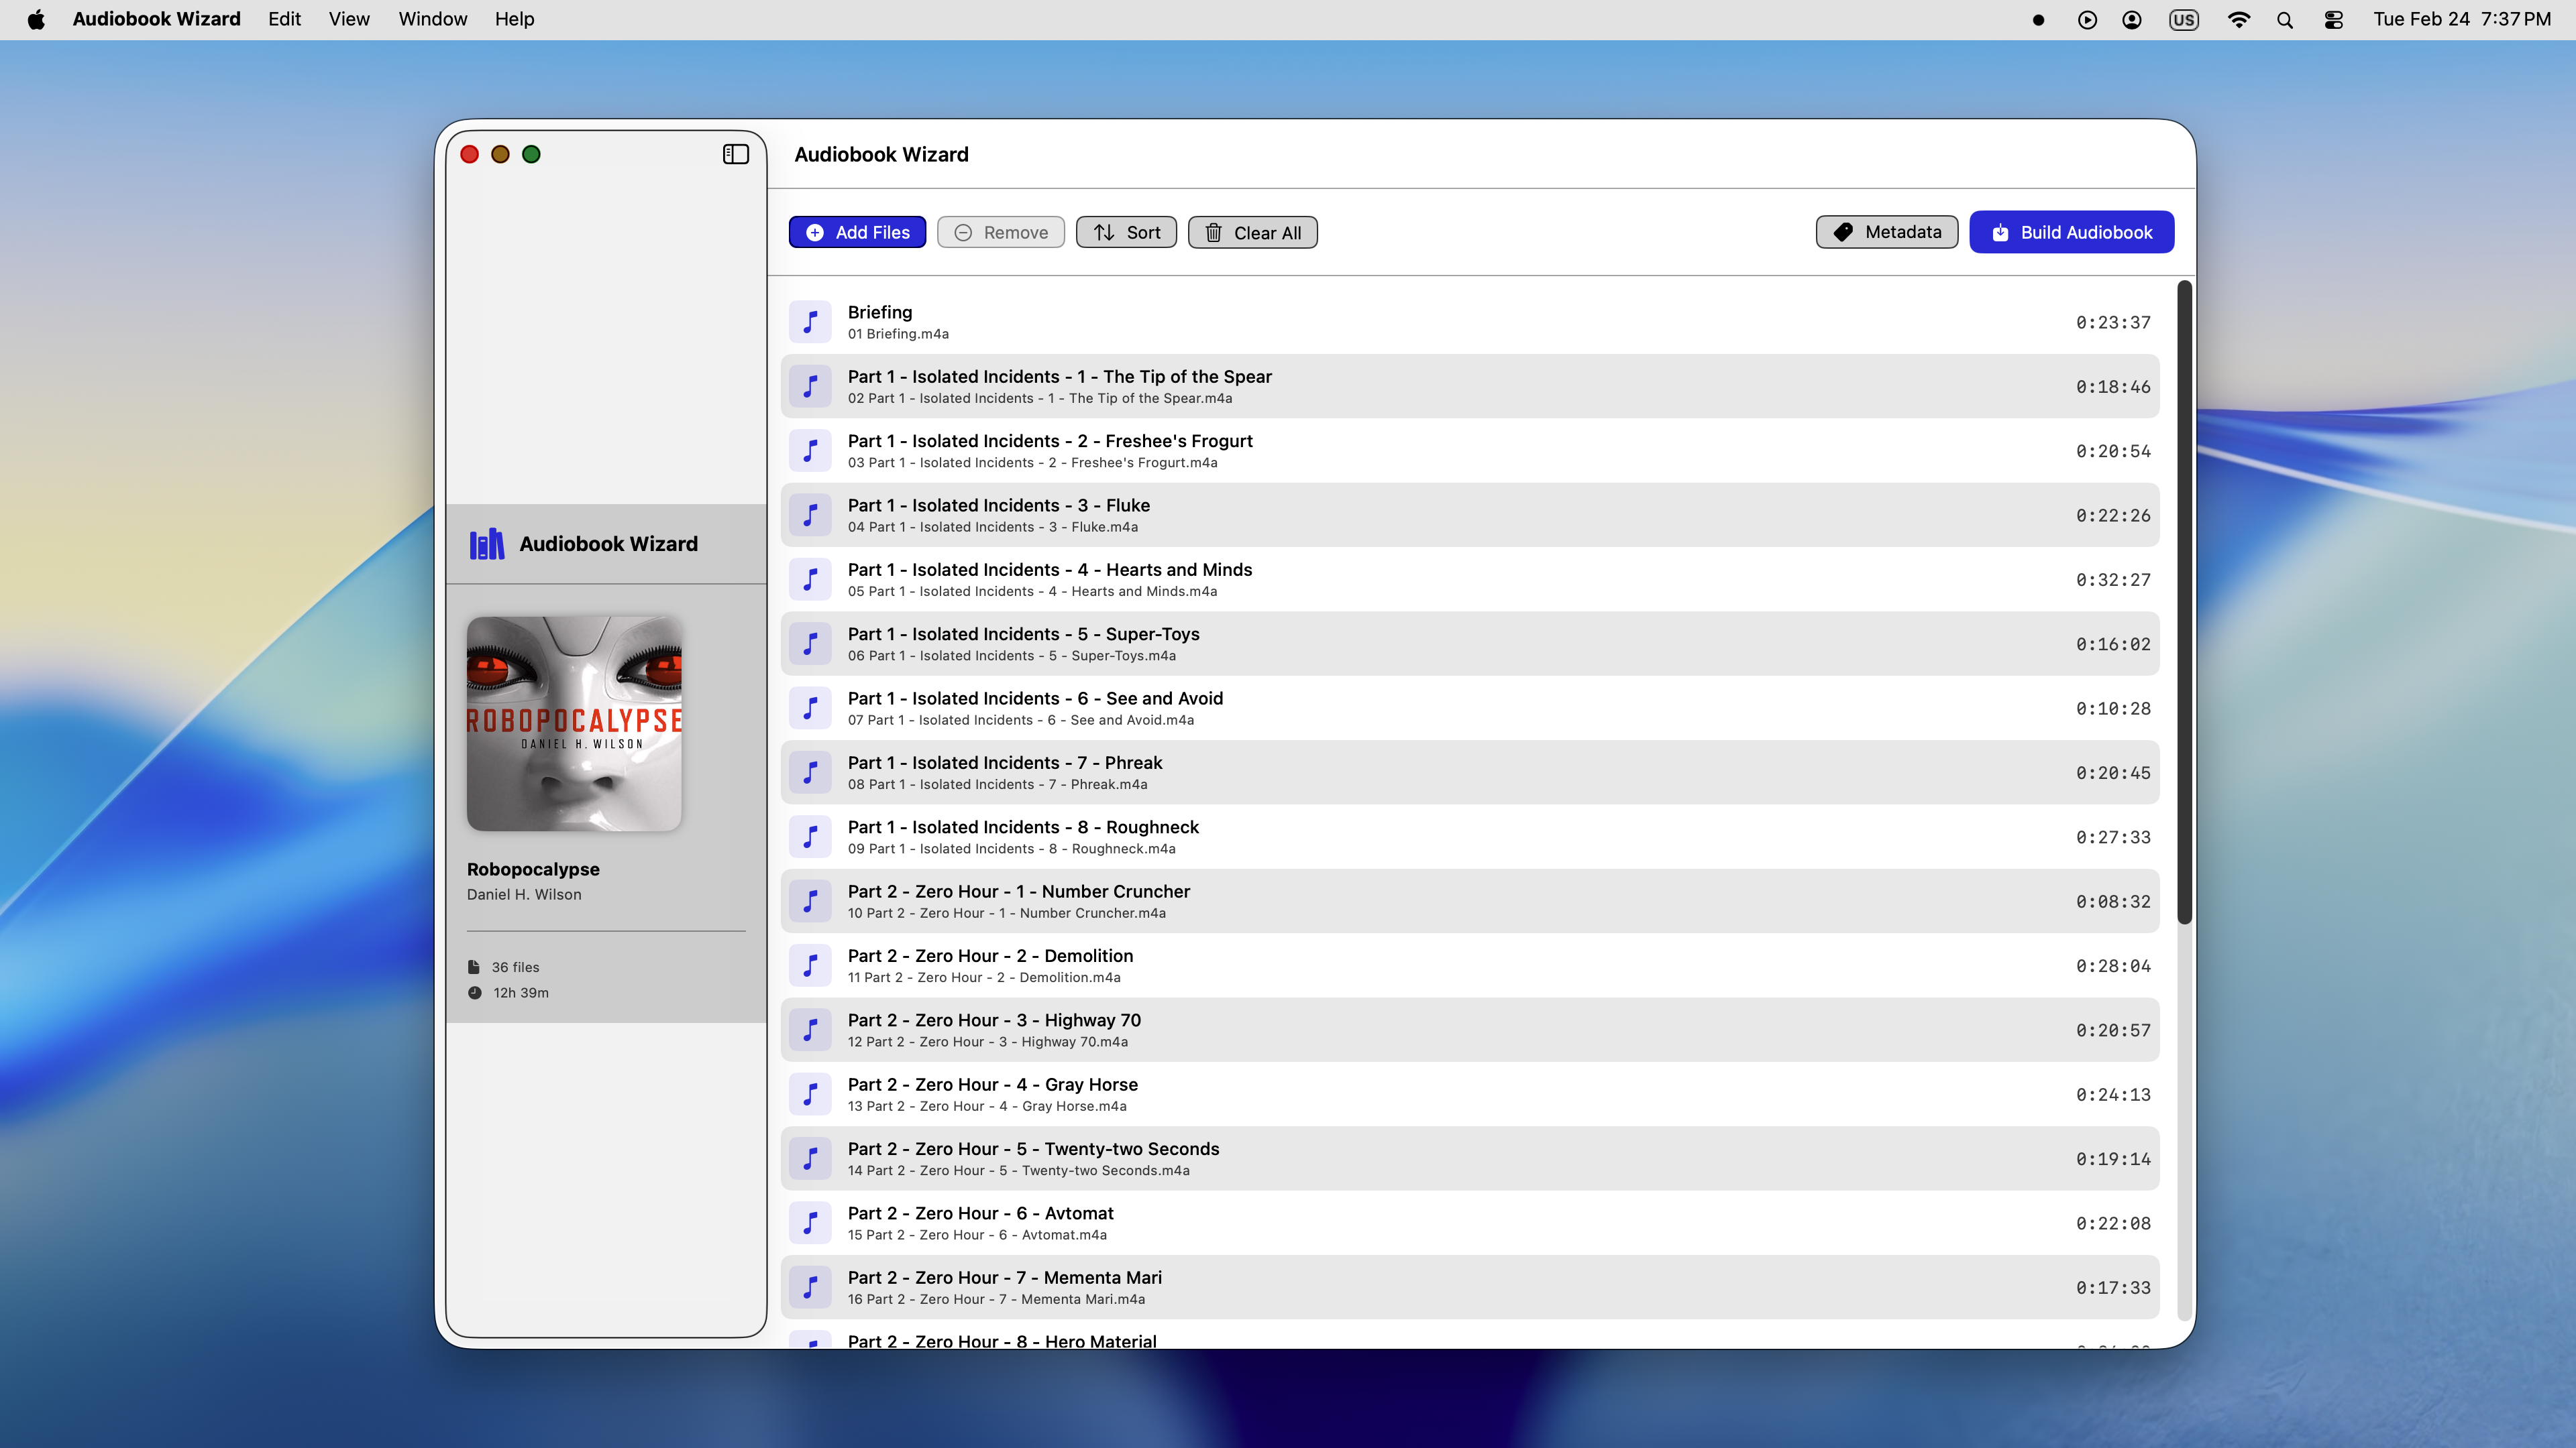Viewport: 2576px width, 1448px height.
Task: Click the Audiobook Wizard bookshelf logo in sidebar
Action: [486, 544]
